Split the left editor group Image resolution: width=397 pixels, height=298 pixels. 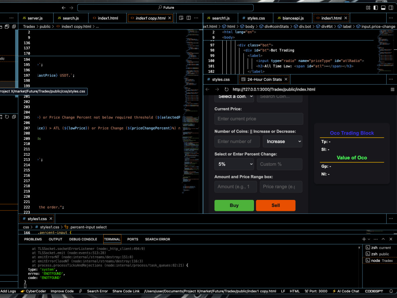point(189,18)
